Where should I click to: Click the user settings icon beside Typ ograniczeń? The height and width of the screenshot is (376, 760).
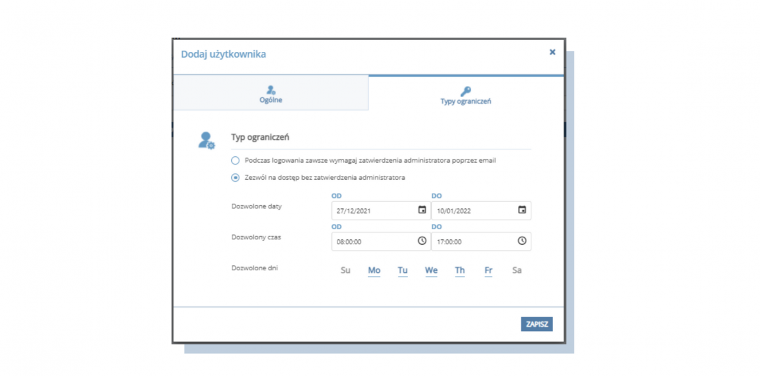(206, 141)
